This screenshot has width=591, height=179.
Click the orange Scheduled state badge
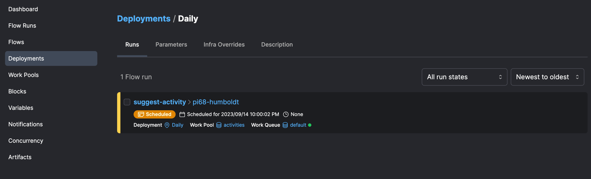tap(155, 114)
